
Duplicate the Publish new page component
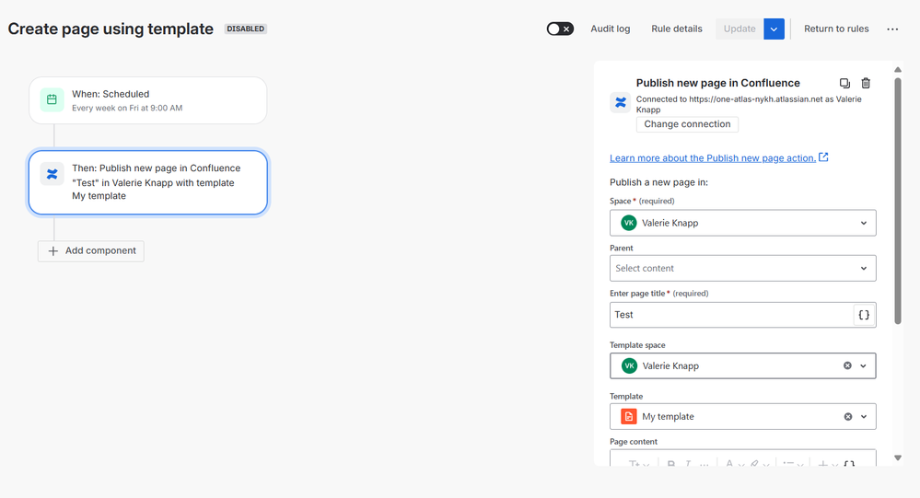coord(844,83)
